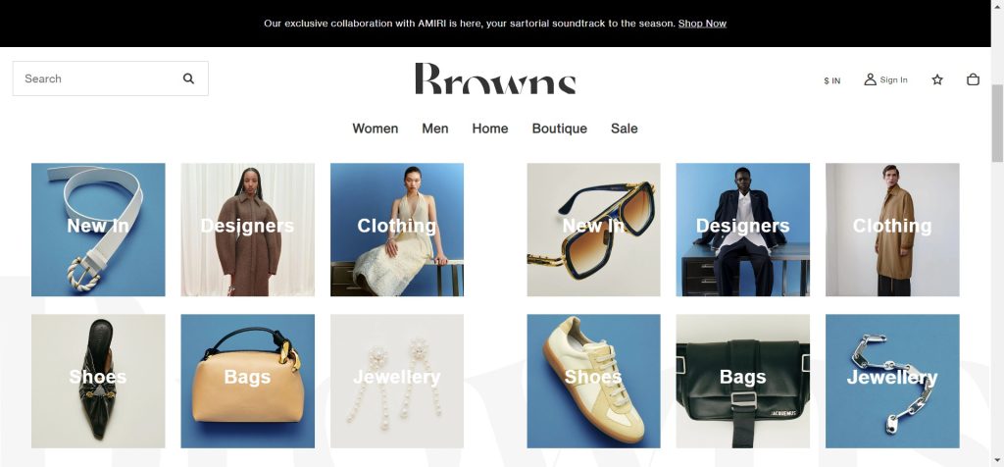1004x467 pixels.
Task: Open the wishlist star icon
Action: [x=937, y=79]
